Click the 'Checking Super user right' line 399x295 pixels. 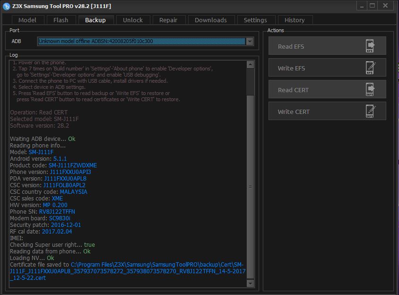(x=52, y=244)
